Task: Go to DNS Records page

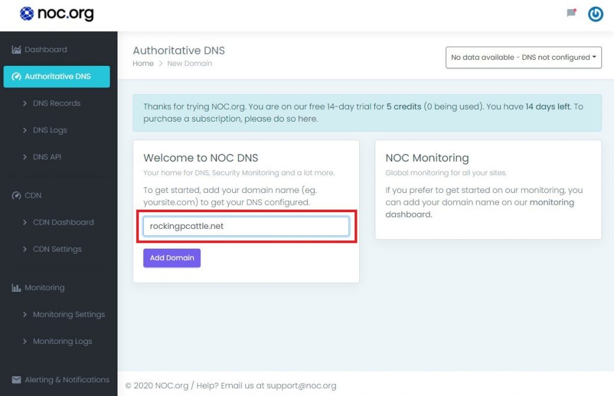Action: 57,103
